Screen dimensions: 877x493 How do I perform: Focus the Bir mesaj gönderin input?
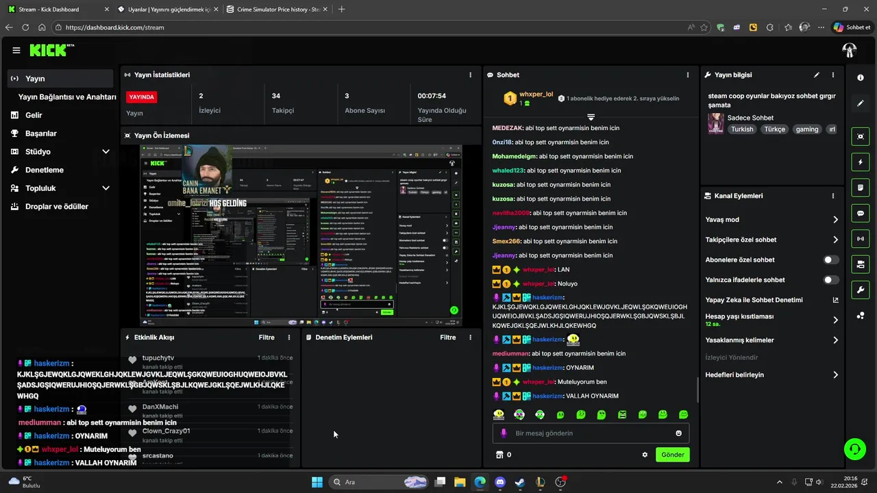pos(591,433)
